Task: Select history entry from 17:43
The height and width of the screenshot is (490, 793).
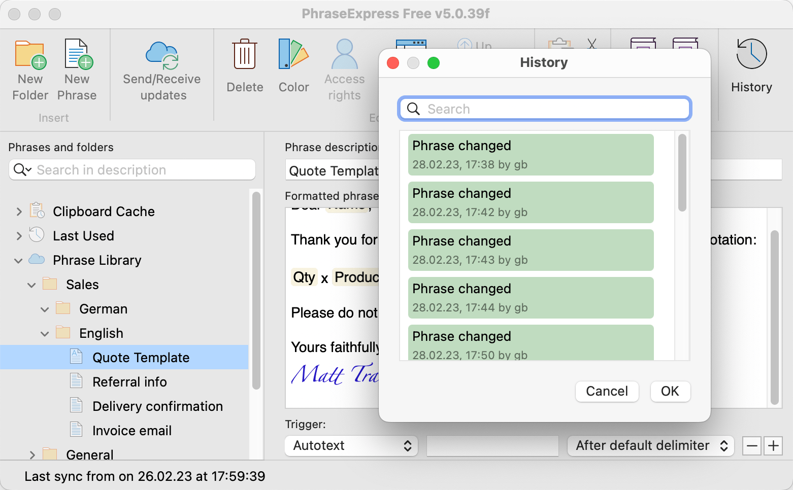Action: [x=531, y=250]
